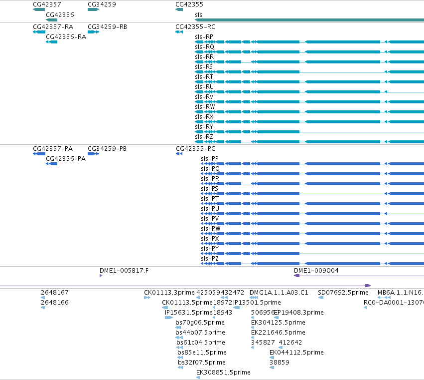424x380 pixels.
Task: Click the EK308851.5prime EST label
Action: (223, 373)
